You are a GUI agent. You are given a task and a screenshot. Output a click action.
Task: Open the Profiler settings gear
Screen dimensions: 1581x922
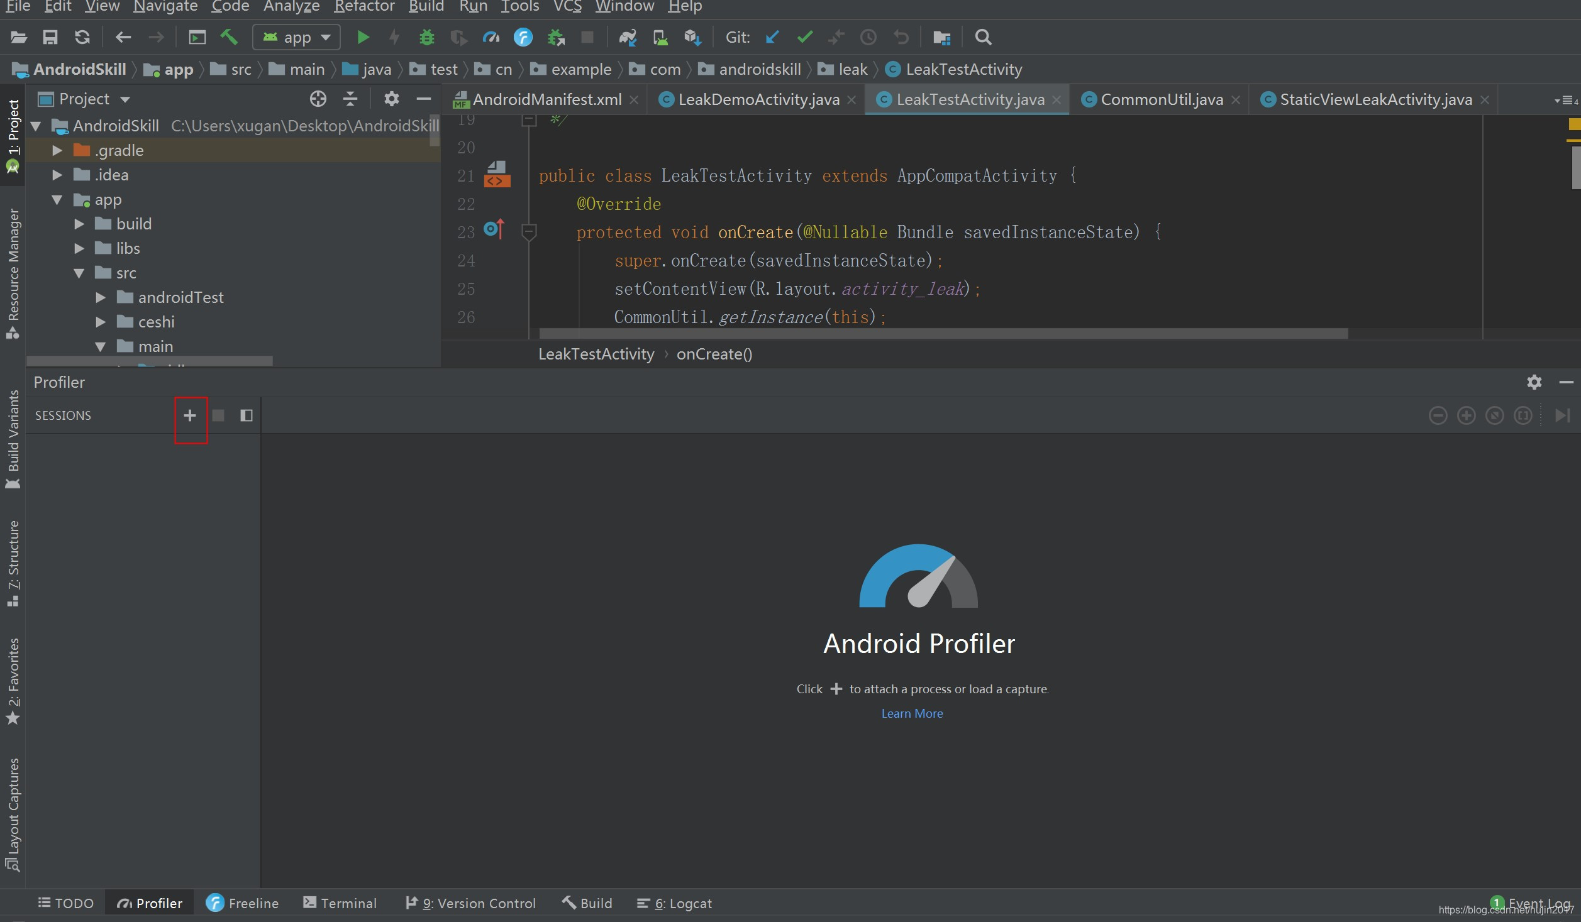1534,382
